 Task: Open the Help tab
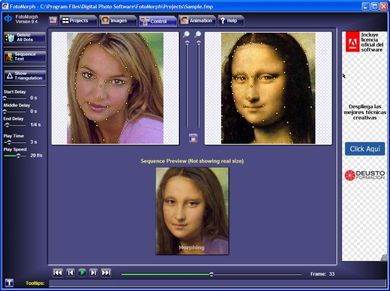[x=231, y=21]
